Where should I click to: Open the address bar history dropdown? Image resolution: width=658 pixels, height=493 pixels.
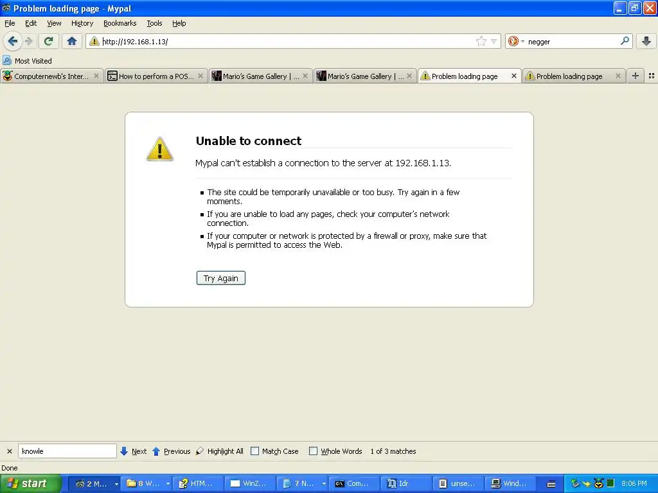(x=494, y=41)
